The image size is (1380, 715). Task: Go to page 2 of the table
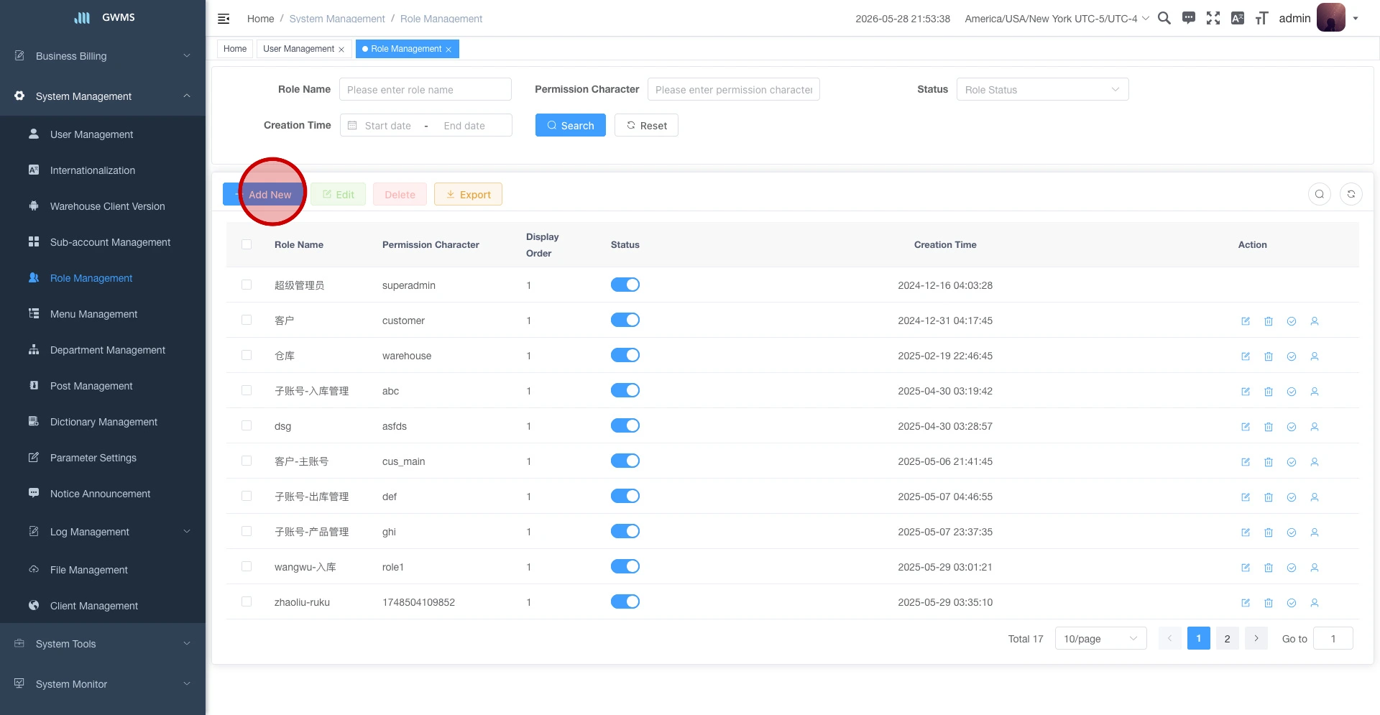pos(1228,638)
